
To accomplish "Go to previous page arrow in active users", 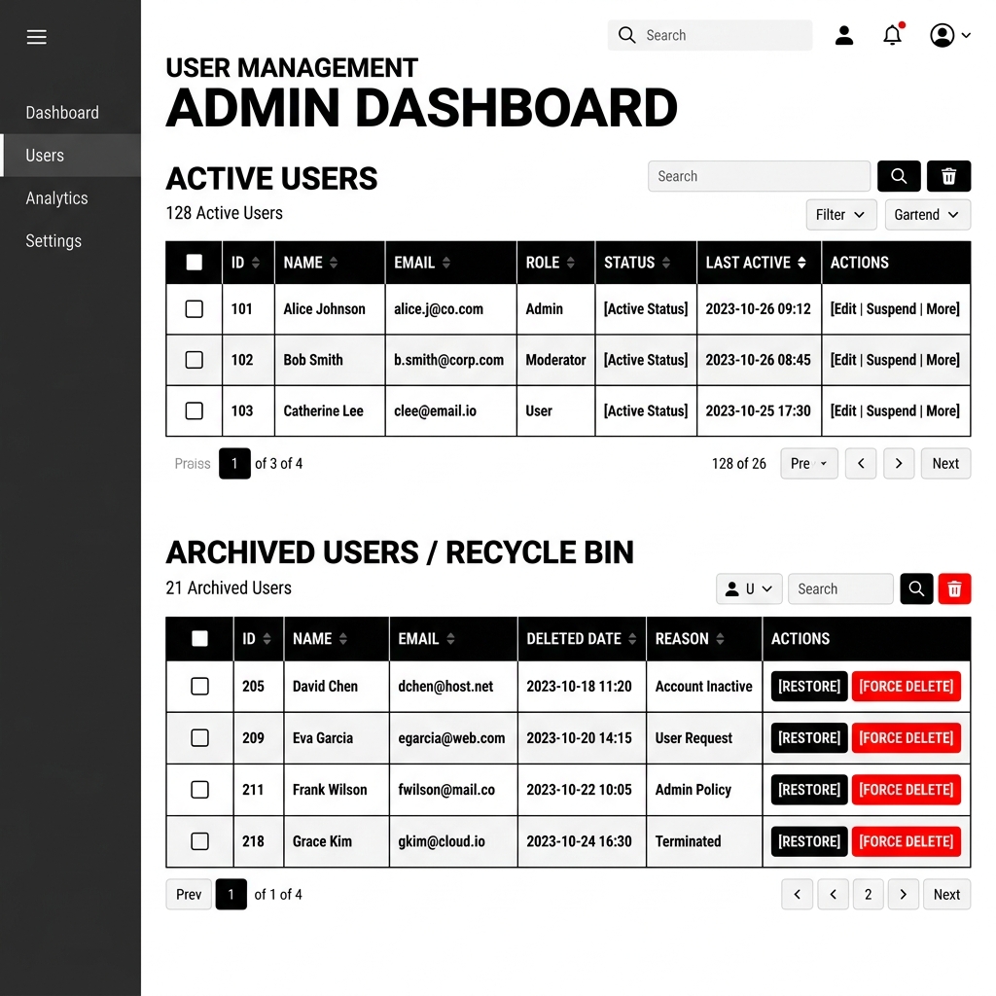I will (861, 463).
